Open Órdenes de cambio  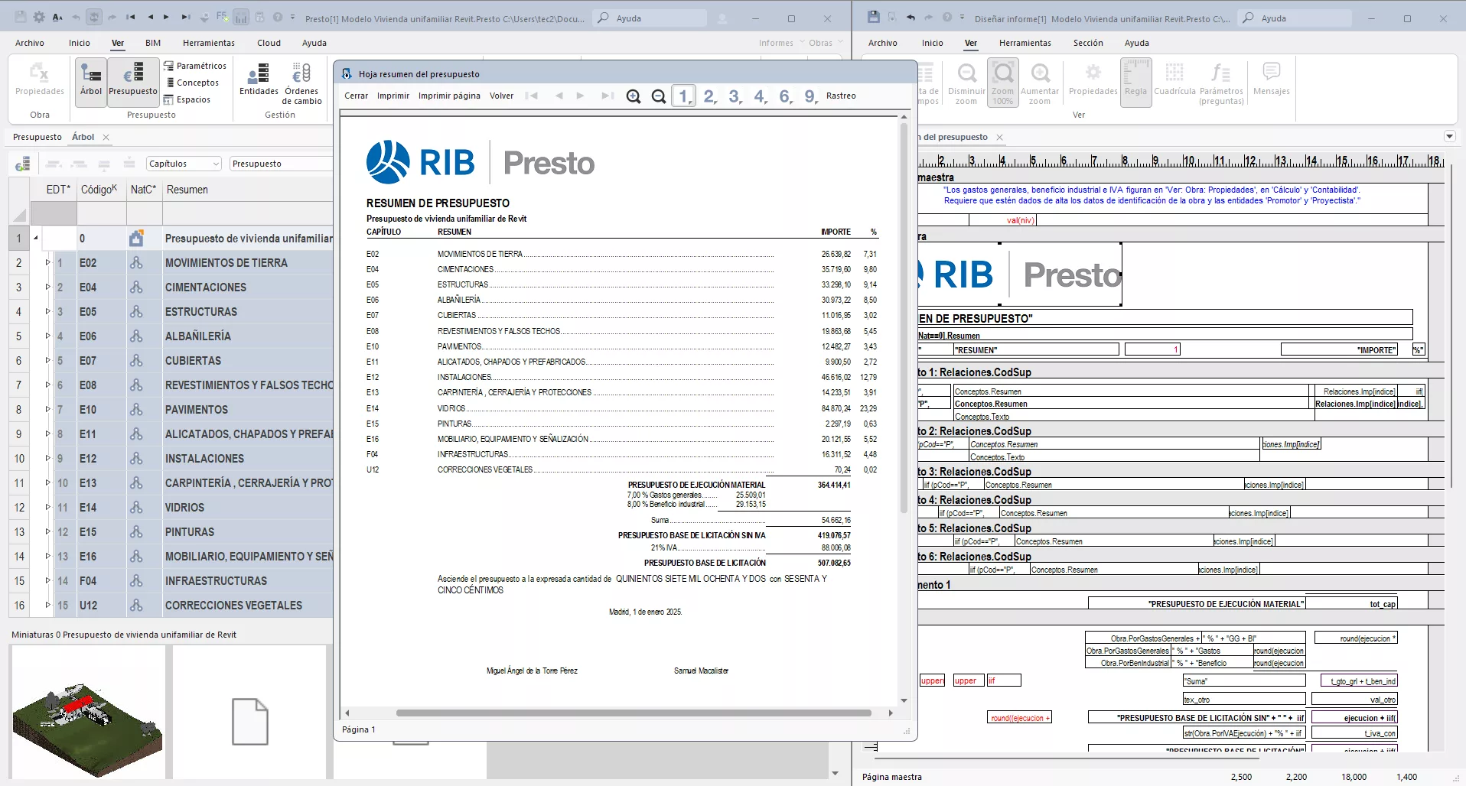click(302, 83)
